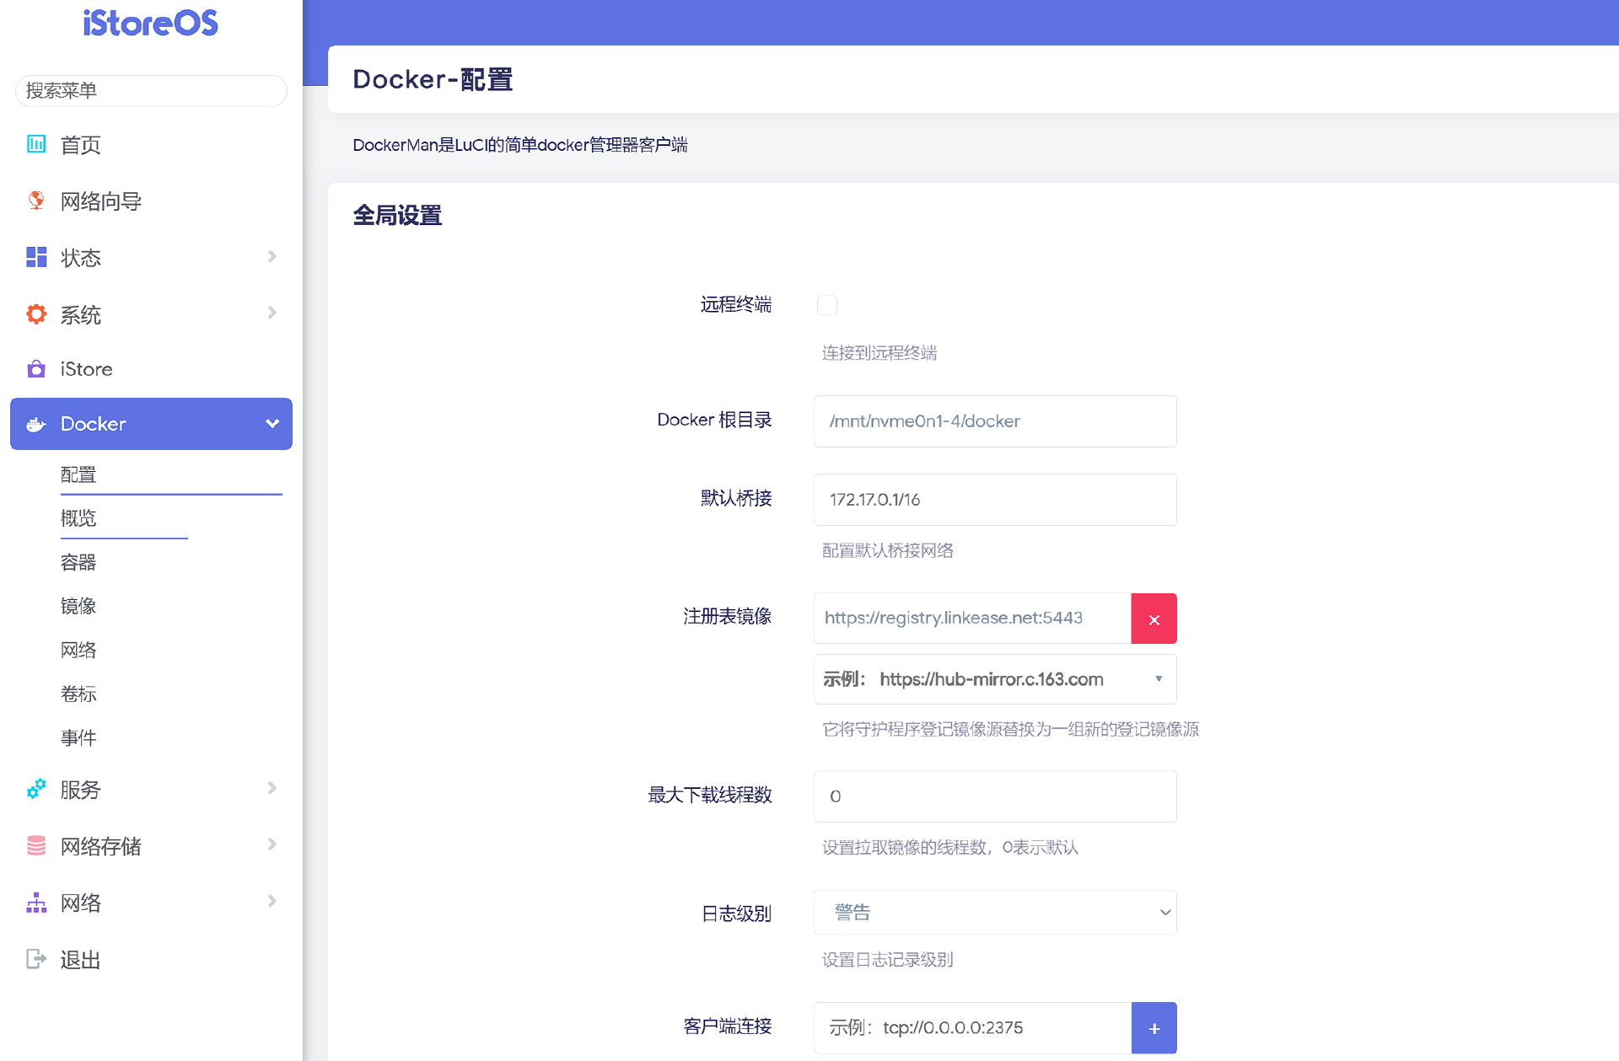The height and width of the screenshot is (1061, 1619).
Task: Open the 容器 containers submenu item
Action: tap(78, 562)
